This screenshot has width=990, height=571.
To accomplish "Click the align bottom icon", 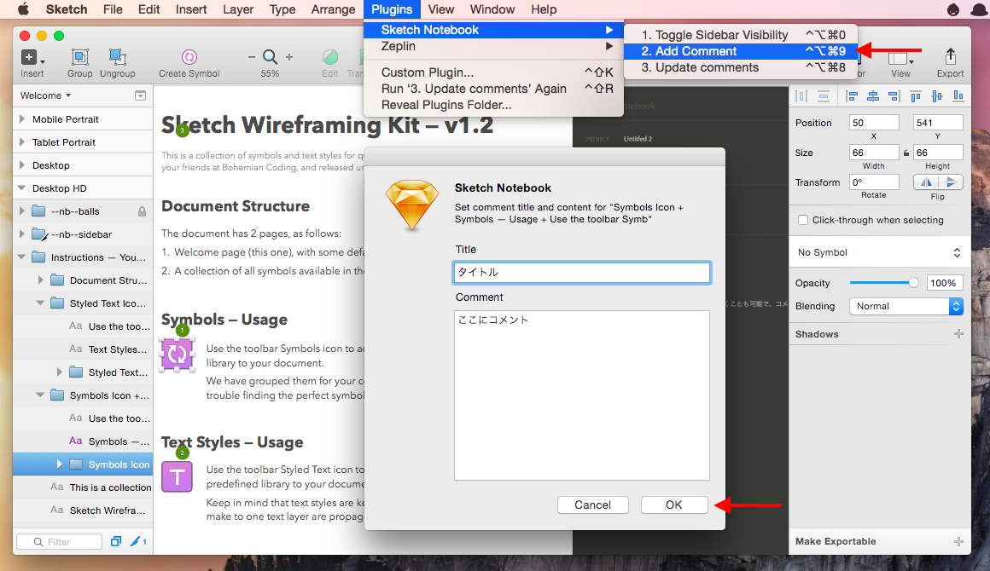I will (958, 95).
